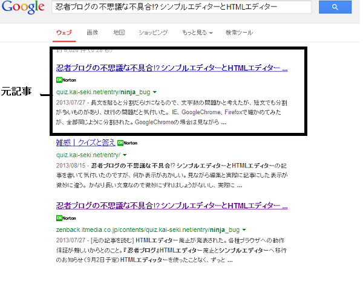
Task: Open the 雑感 | クイズと答え result link
Action: pyautogui.click(x=86, y=143)
